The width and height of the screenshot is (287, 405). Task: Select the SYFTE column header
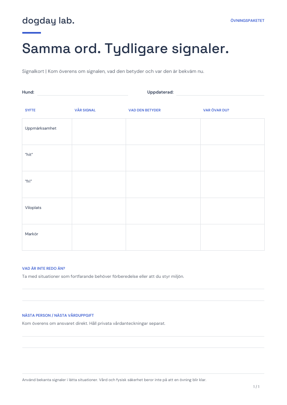30,110
